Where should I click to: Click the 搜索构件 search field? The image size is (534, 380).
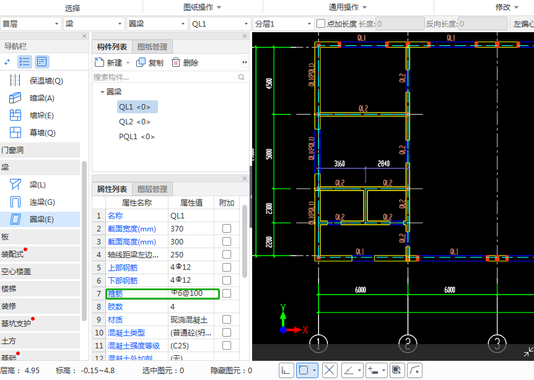[165, 77]
